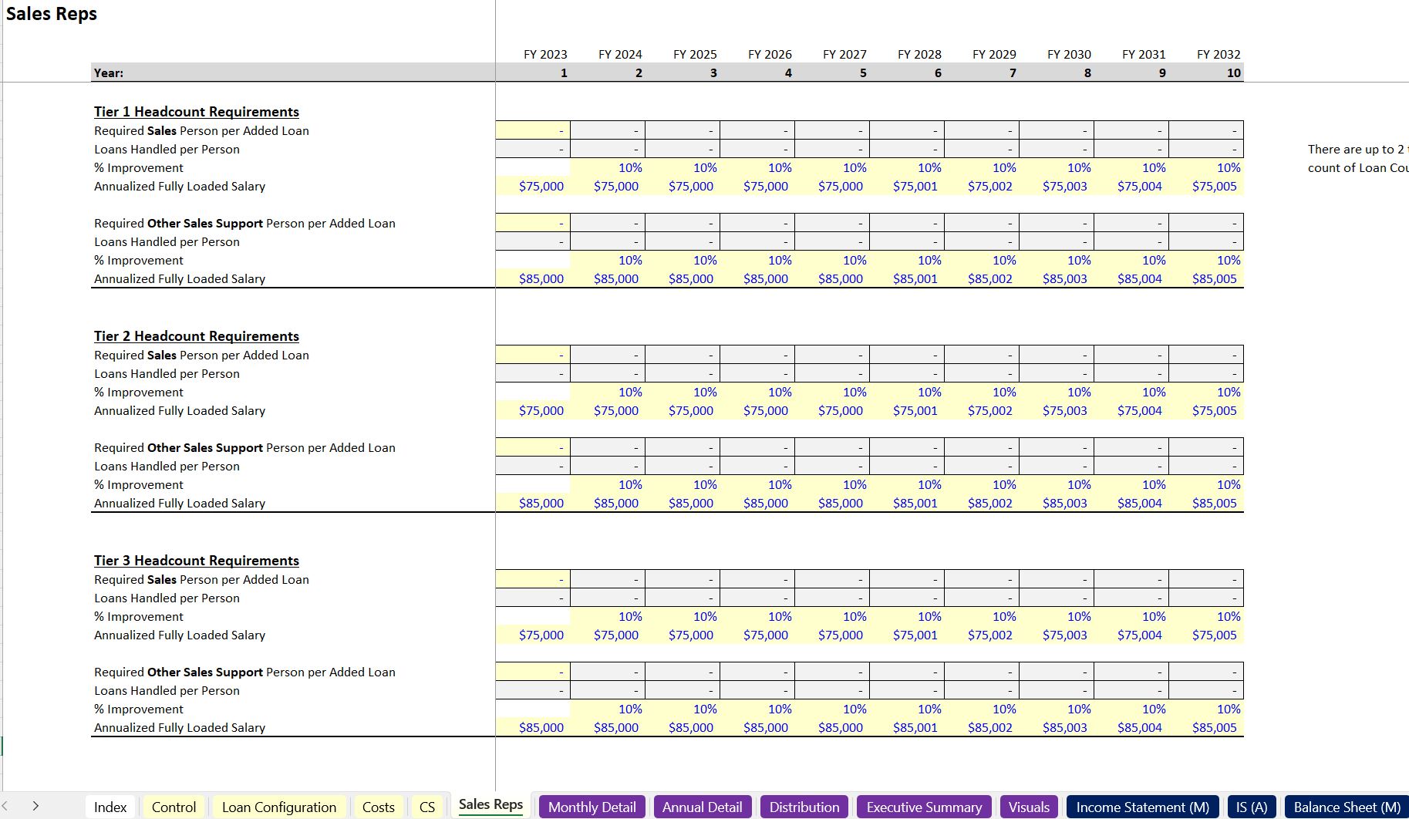
Task: Select Tier 2 Sales FY 2023 salary cell
Action: [533, 411]
